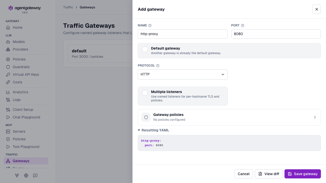This screenshot has width=326, height=183.
Task: Click the Costs coins icon
Action: (x=8, y=82)
